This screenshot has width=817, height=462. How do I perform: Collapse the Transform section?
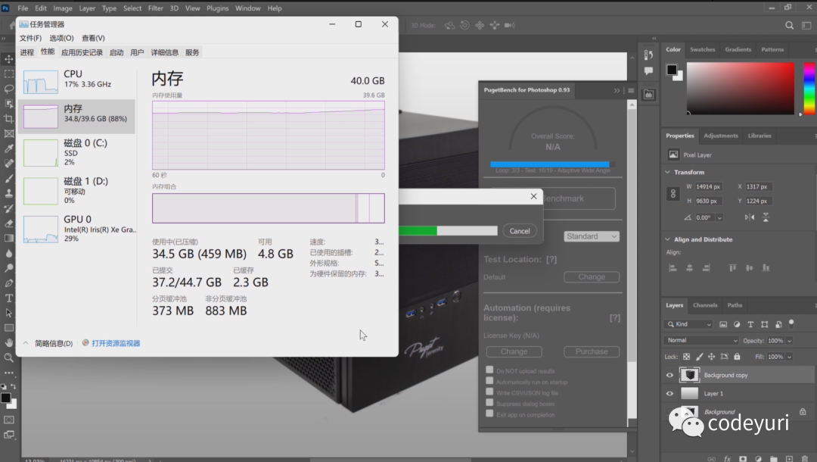pos(667,172)
